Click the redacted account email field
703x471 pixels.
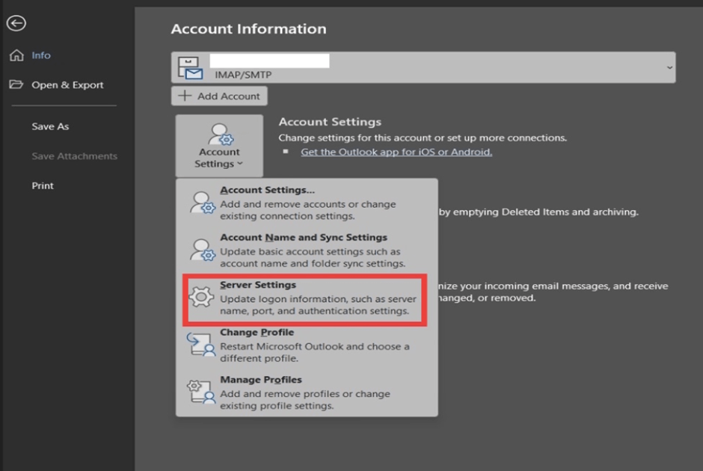269,61
